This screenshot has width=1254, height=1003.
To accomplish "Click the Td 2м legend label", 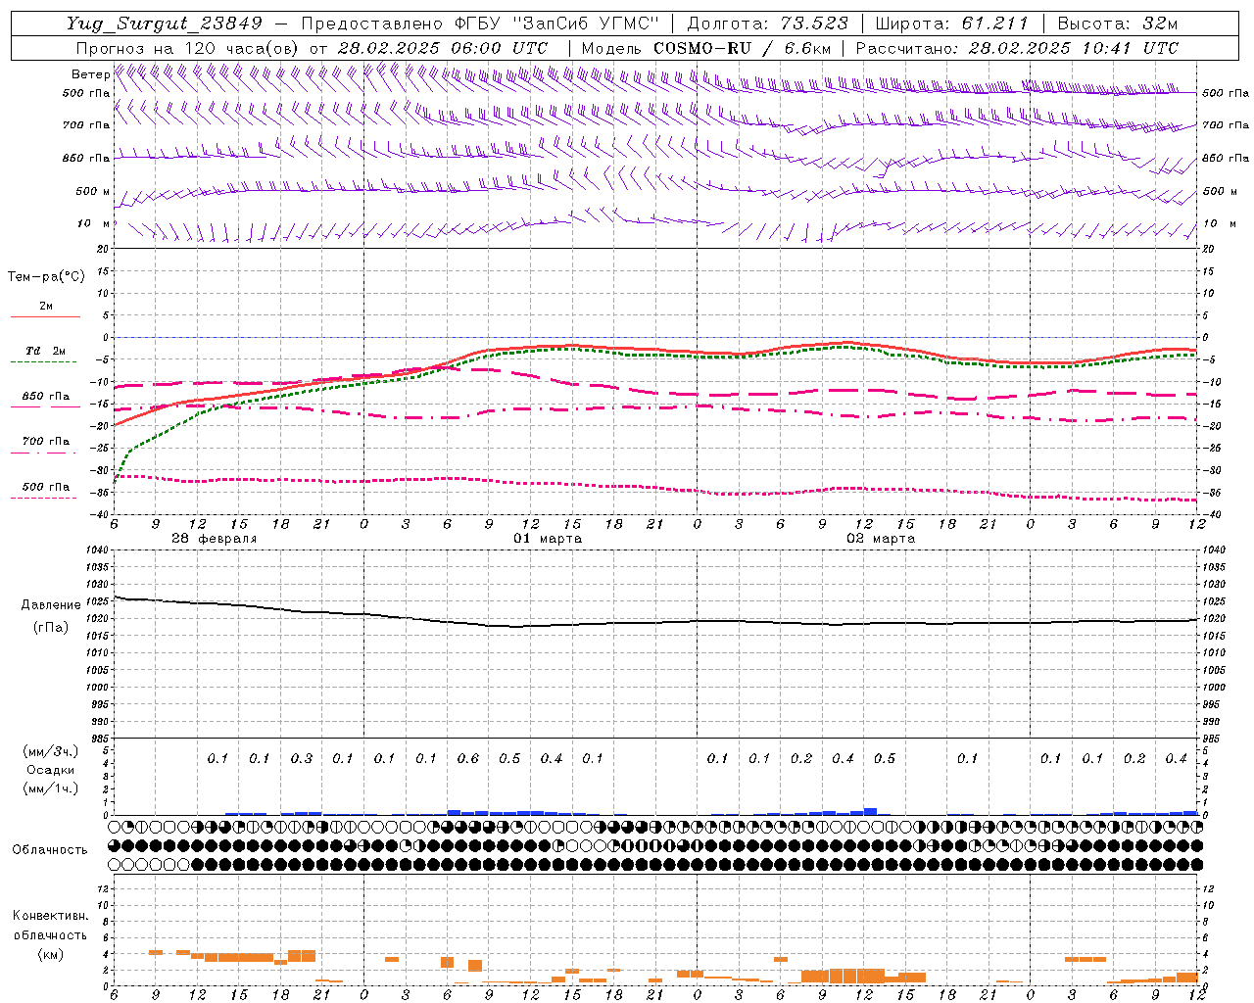I will tap(46, 351).
